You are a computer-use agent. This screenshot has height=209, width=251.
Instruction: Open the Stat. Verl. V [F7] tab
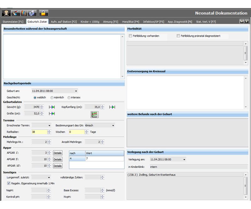[x=206, y=22]
